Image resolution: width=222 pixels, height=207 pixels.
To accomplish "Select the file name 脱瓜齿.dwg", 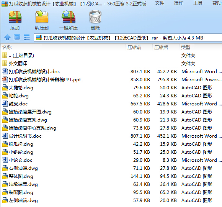I will [x=21, y=144].
